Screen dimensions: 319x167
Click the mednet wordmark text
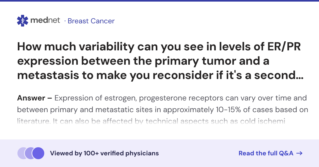tap(45, 20)
